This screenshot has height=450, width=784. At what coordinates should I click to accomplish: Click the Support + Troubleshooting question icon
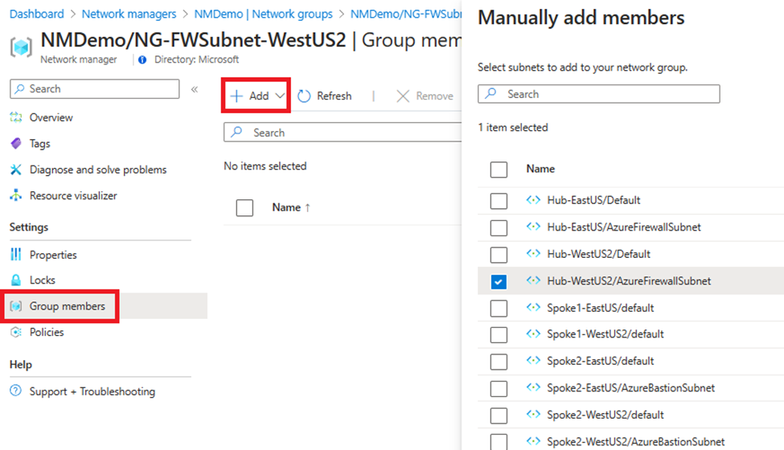(x=16, y=391)
